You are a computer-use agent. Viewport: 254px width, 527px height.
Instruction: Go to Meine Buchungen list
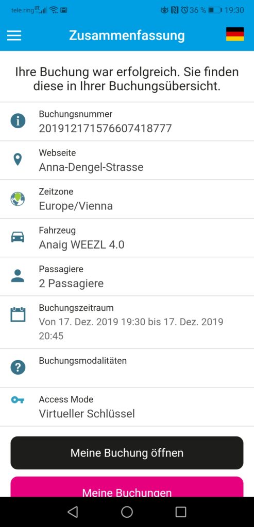pos(127,487)
